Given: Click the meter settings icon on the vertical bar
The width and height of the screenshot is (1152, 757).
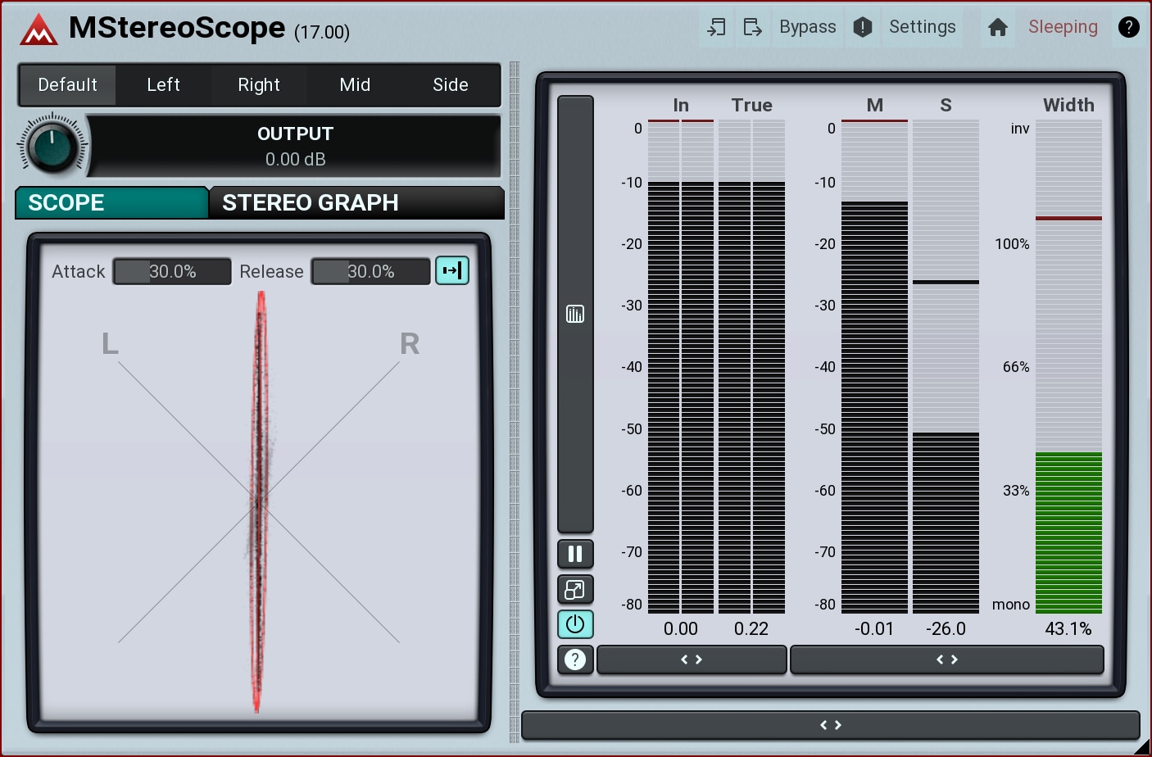Looking at the screenshot, I should [575, 314].
